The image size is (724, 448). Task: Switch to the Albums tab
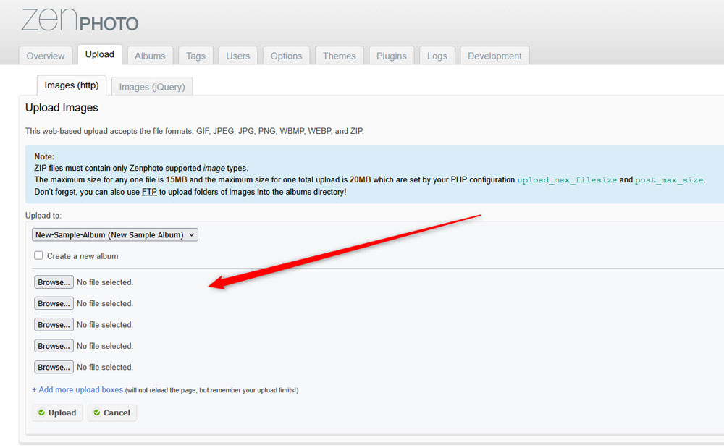coord(150,56)
